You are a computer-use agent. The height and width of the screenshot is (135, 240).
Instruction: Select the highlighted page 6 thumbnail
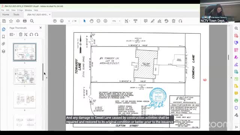[x=25, y=52]
